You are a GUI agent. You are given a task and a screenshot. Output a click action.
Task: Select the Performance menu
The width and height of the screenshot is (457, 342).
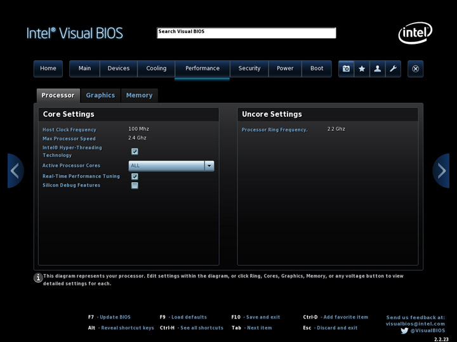(202, 69)
